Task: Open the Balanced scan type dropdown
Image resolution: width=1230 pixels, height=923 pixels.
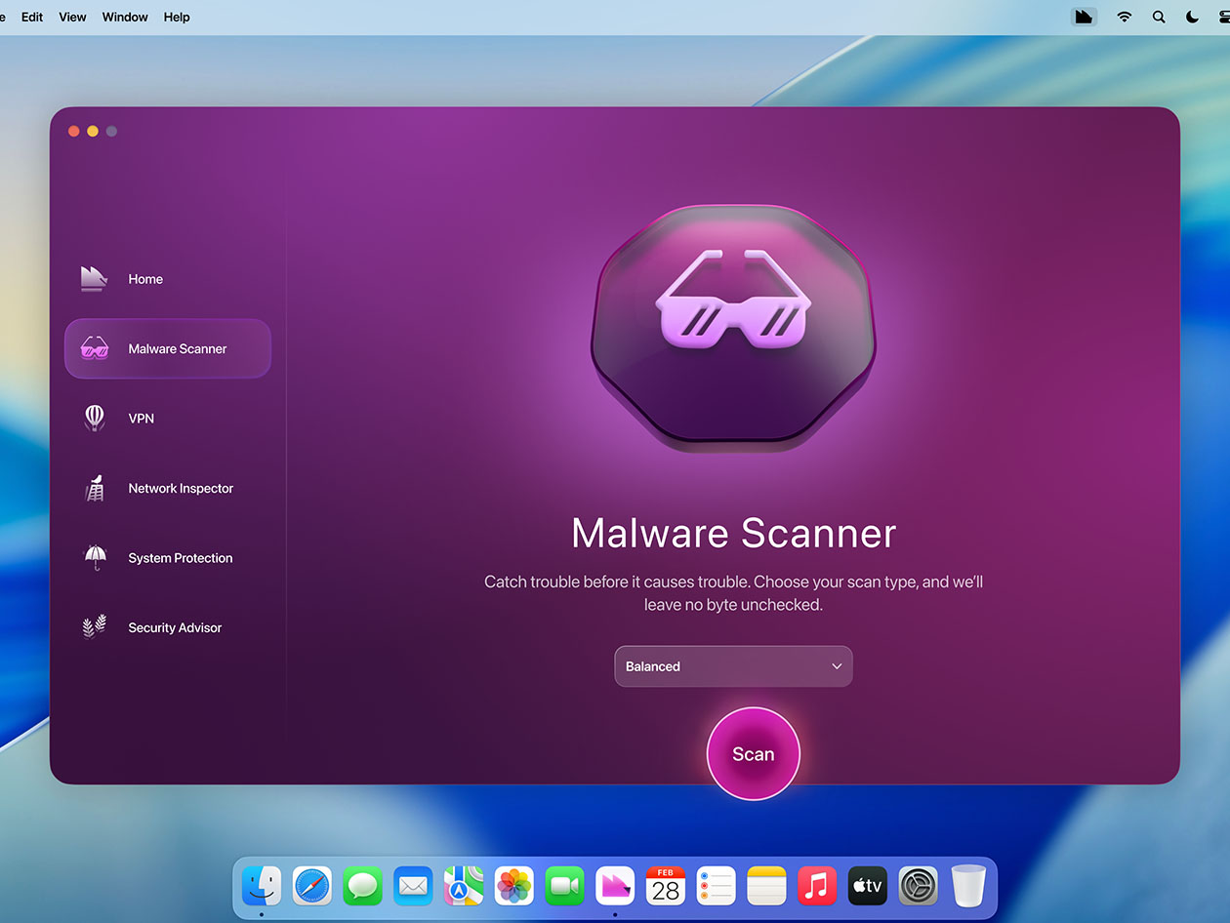Action: [733, 666]
